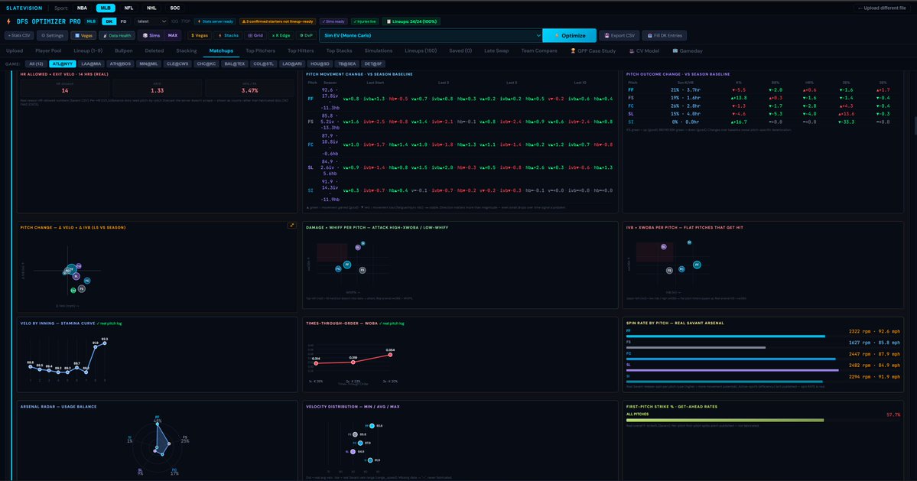
Task: Click the Export CSV disk icon
Action: 606,36
